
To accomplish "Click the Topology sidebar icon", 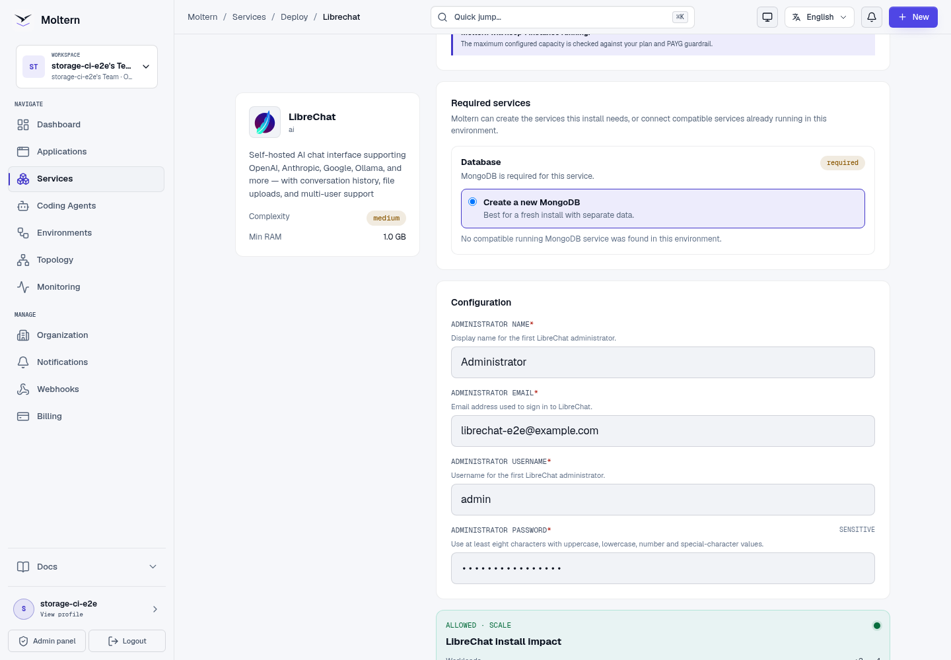I will [23, 260].
